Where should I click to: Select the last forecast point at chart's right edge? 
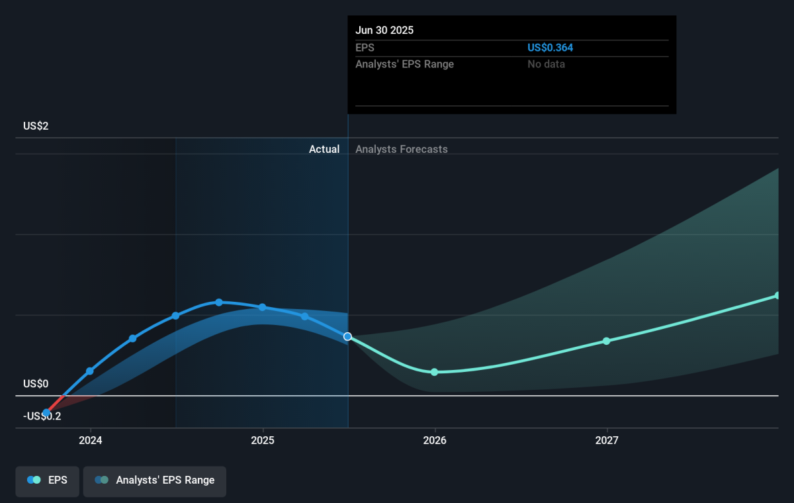(777, 295)
